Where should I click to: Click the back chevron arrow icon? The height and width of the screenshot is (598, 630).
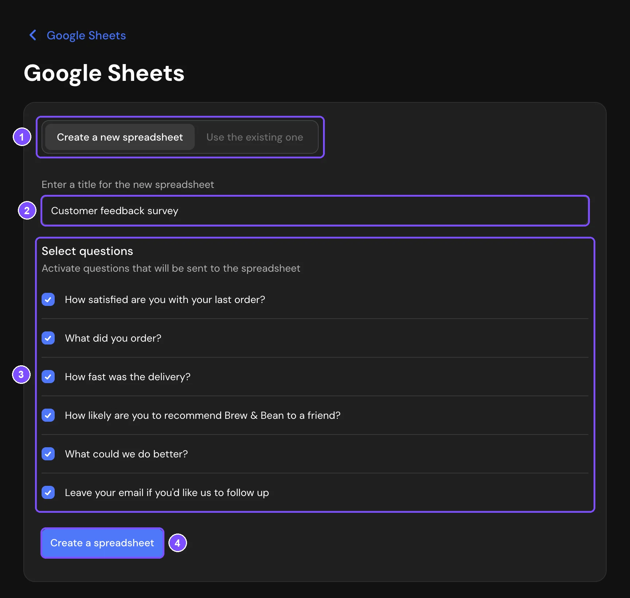coord(33,35)
